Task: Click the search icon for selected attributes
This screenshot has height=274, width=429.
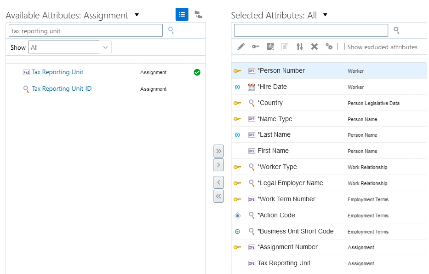Action: (396, 30)
